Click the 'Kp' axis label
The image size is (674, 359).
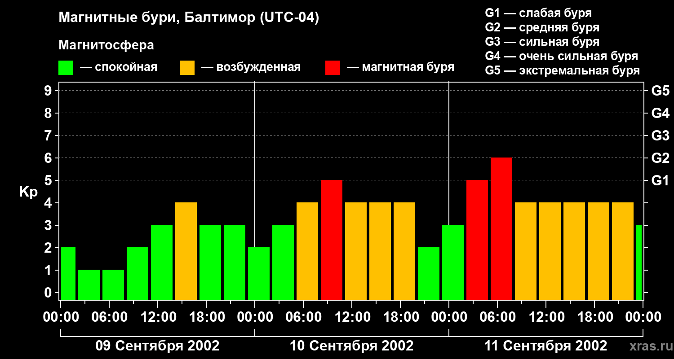28,193
